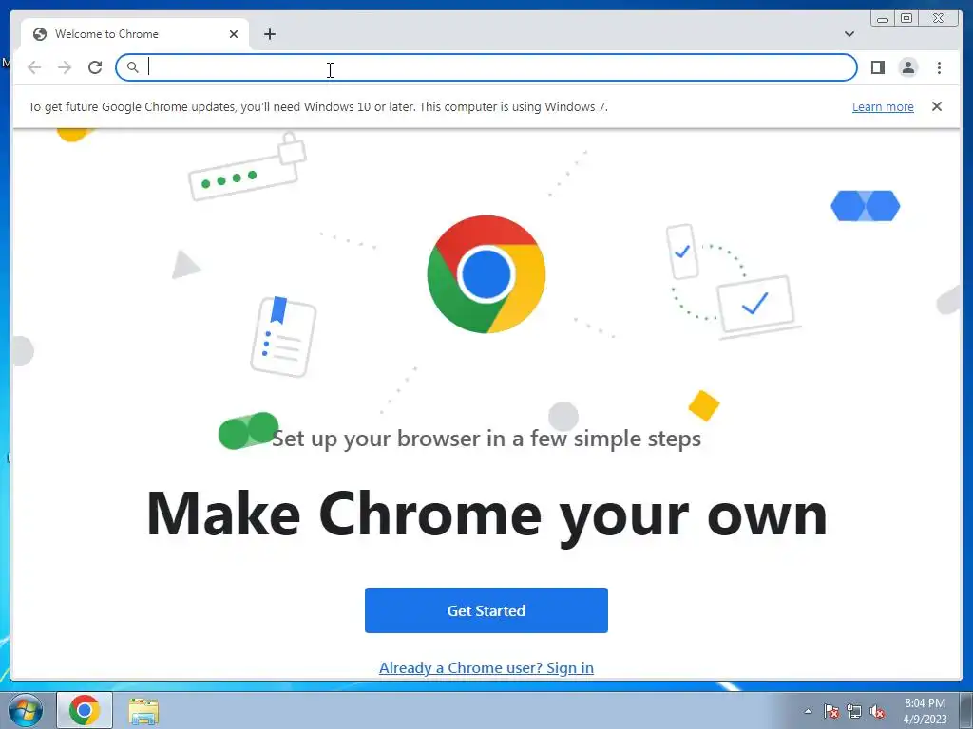Open Action Center flag icon

click(x=830, y=711)
